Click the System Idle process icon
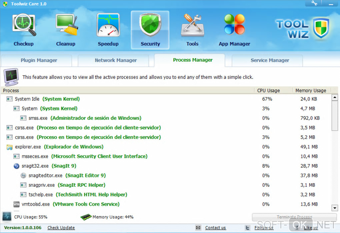Screen dimensions: 340x233 pyautogui.click(x=9, y=99)
